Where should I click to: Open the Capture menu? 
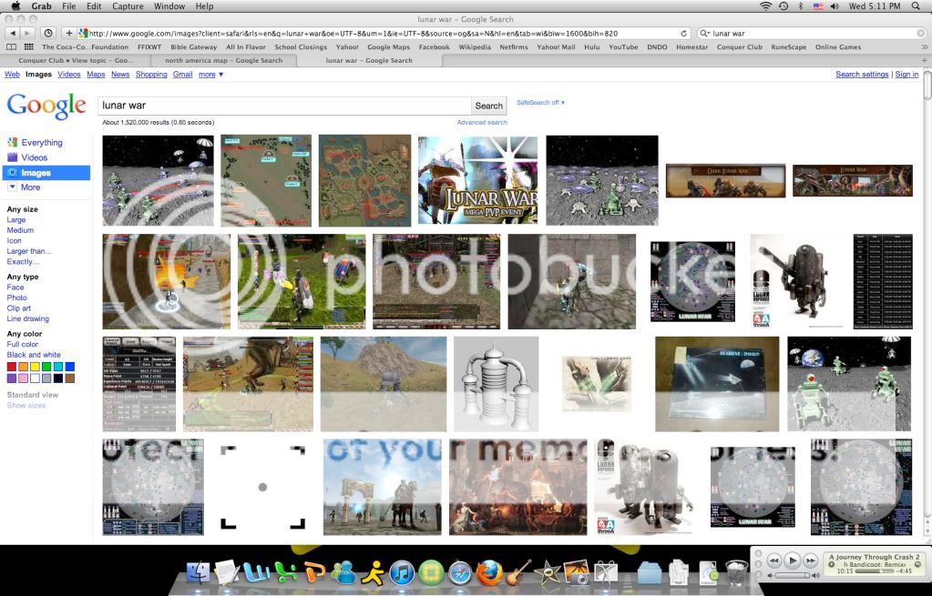tap(128, 6)
